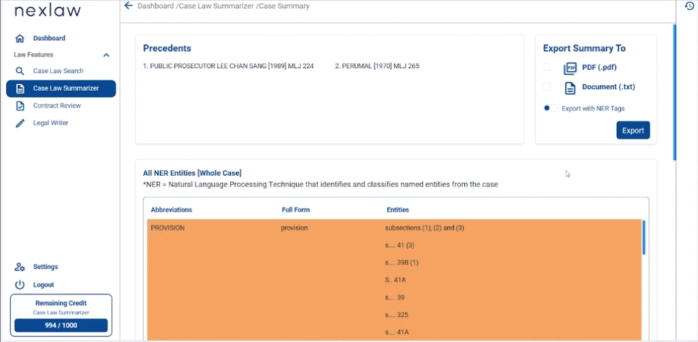Click the NER entities table scrollbar
This screenshot has width=698, height=342.
pyautogui.click(x=643, y=238)
